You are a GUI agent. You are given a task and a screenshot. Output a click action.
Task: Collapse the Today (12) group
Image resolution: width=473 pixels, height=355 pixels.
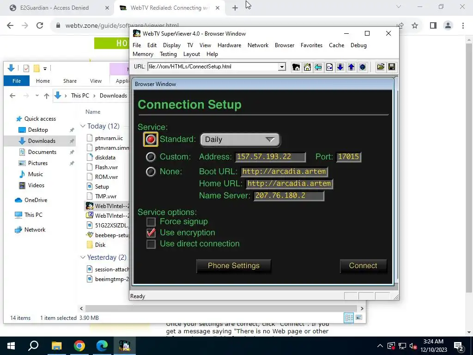tap(83, 126)
